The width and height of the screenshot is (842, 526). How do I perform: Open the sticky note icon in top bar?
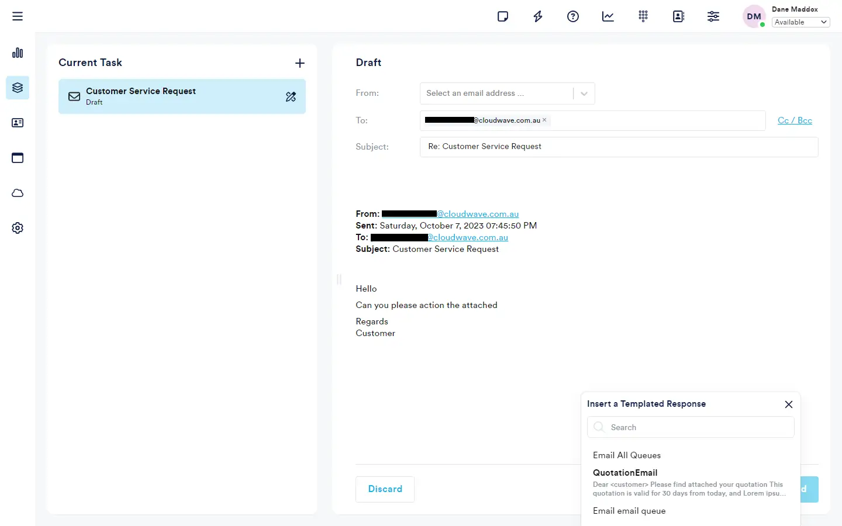point(503,16)
